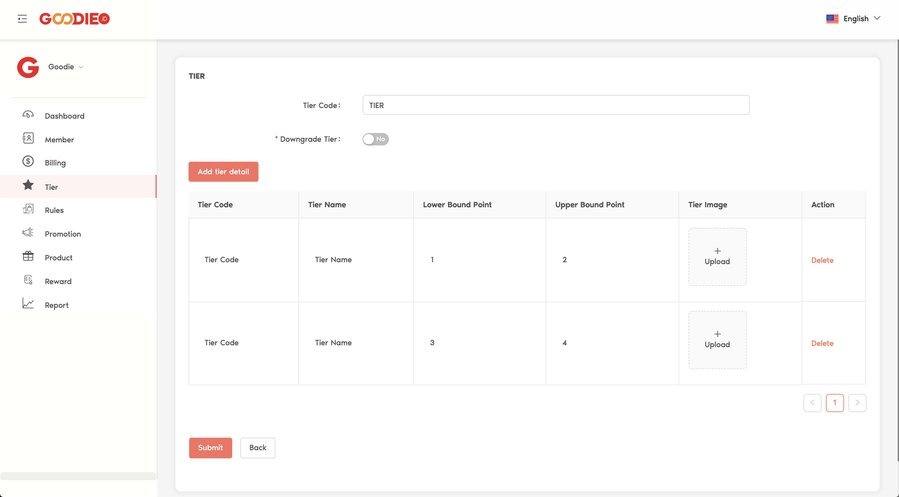Click the second row Upload box
Screen dimensions: 899x497
(717, 340)
